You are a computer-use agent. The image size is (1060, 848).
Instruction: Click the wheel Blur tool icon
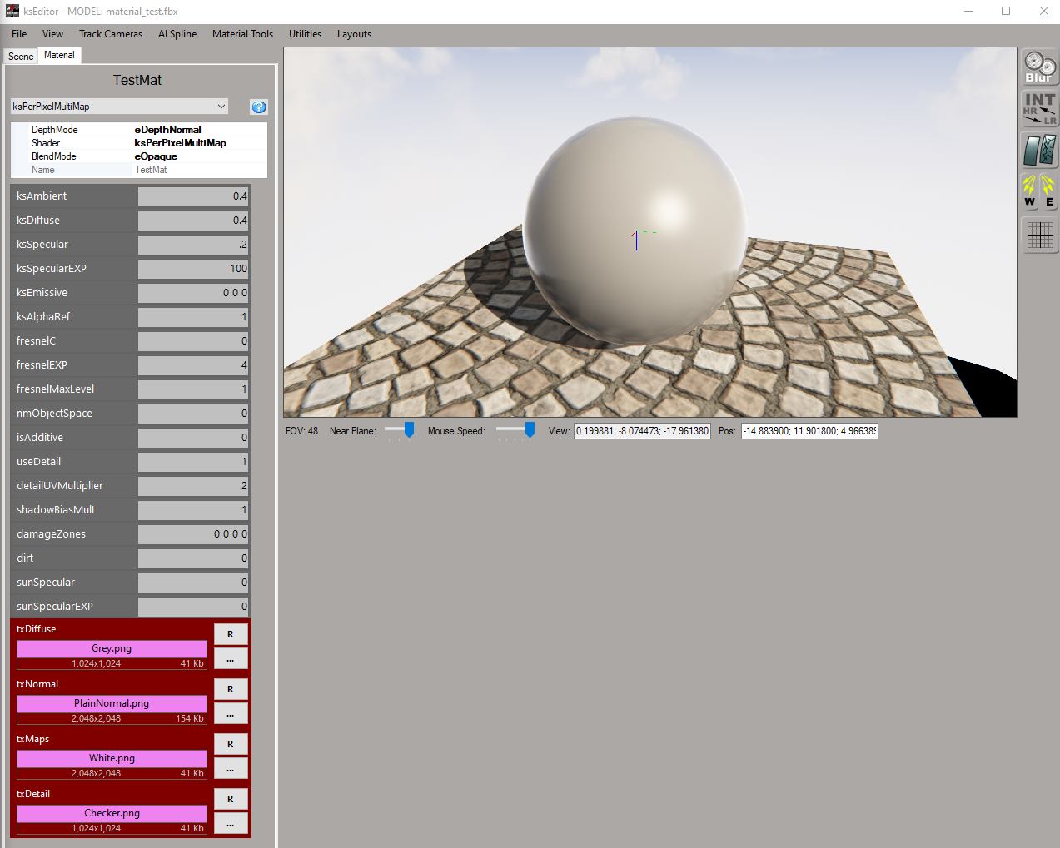click(x=1039, y=67)
